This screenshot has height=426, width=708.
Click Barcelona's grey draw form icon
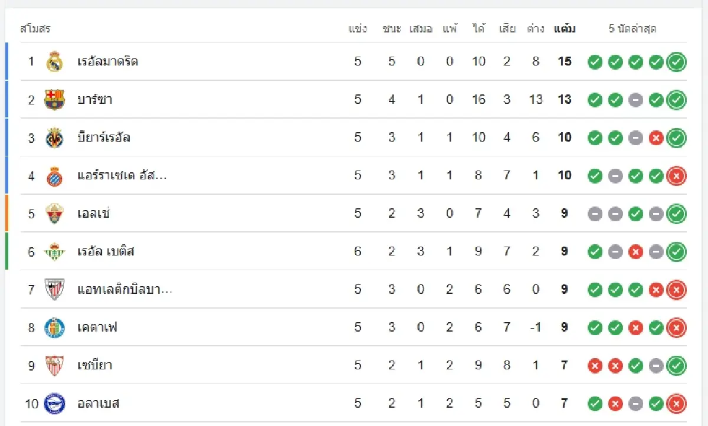pos(635,100)
